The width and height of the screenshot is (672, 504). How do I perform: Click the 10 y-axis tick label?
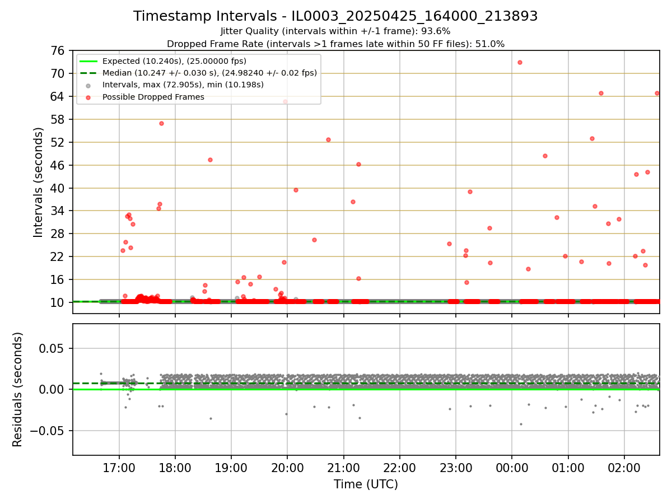(x=59, y=302)
